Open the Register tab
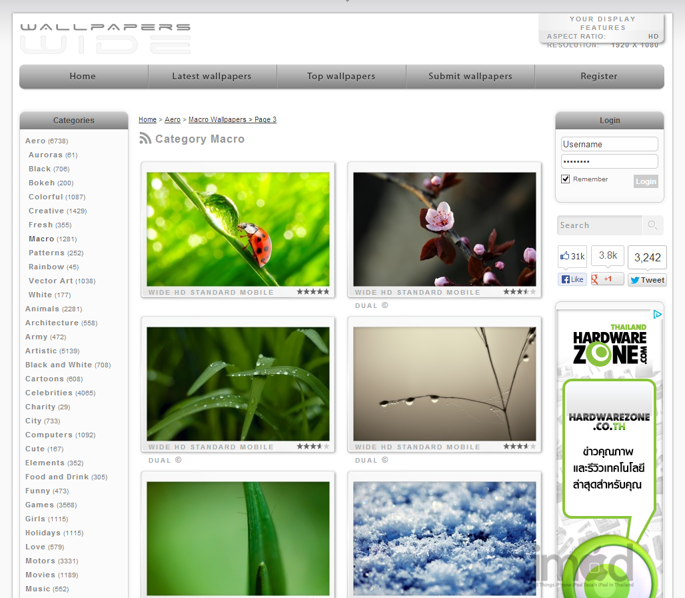The width and height of the screenshot is (685, 598). (599, 76)
